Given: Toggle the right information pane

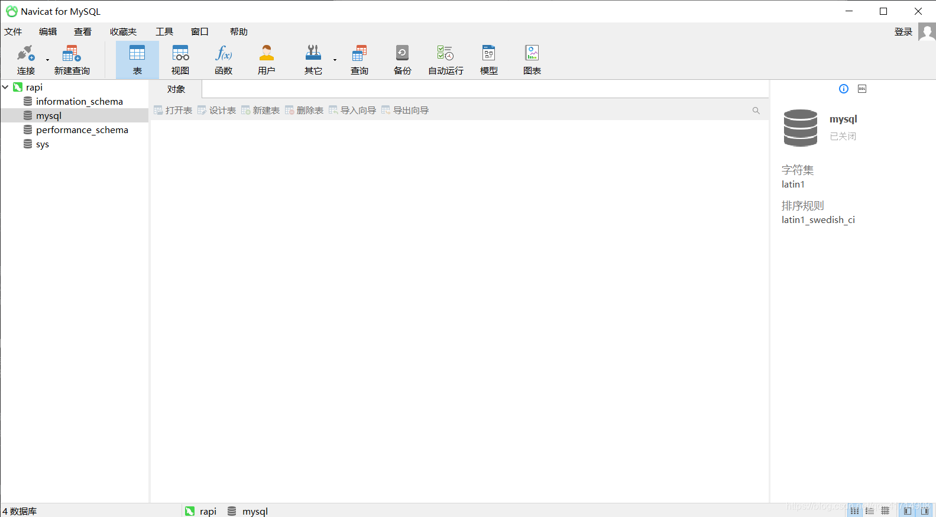Looking at the screenshot, I should [924, 510].
